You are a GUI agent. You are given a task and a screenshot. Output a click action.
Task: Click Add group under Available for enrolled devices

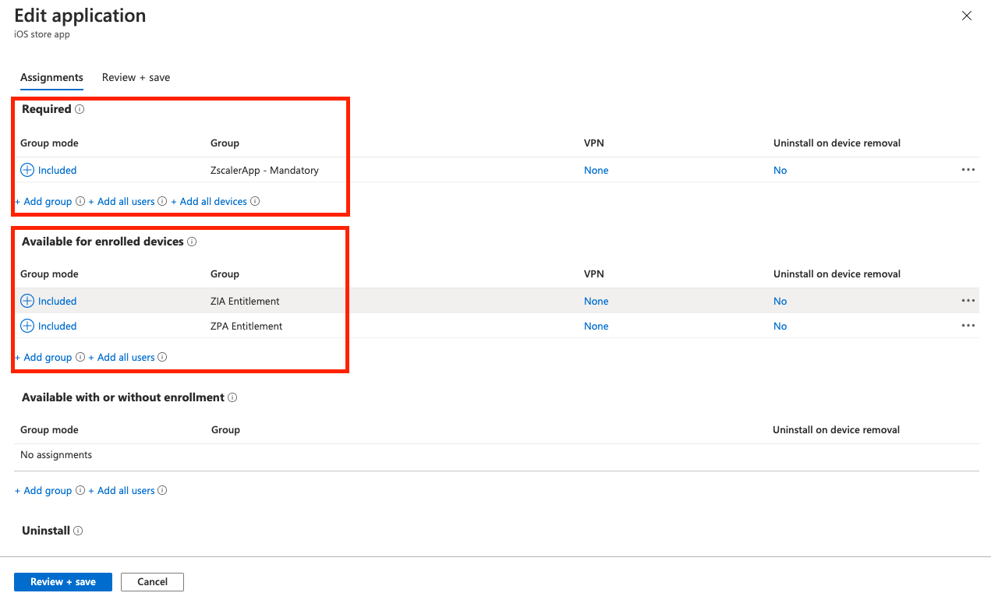(44, 358)
